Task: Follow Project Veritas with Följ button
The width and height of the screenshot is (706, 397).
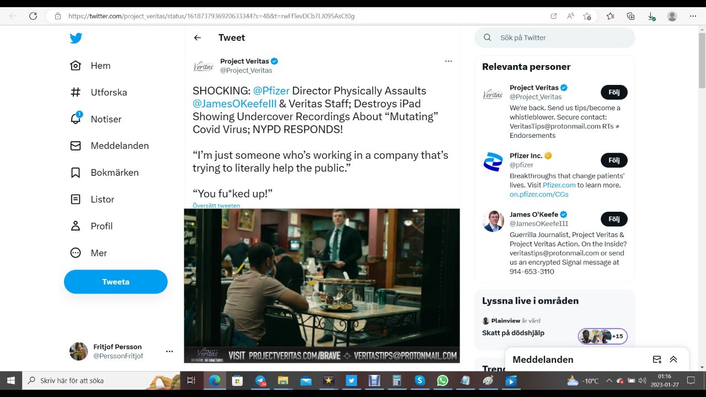Action: click(x=614, y=93)
